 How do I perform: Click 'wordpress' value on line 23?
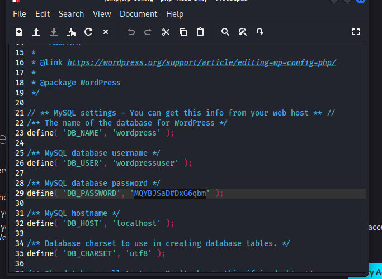point(136,133)
